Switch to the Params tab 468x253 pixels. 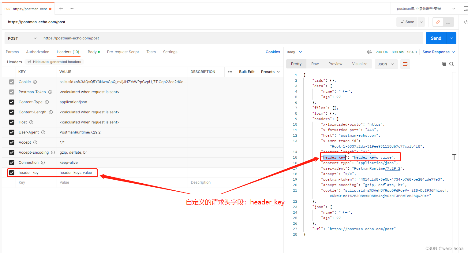point(12,52)
